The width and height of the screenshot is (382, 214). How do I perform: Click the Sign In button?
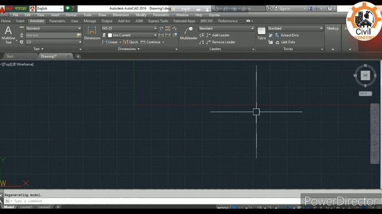coord(282,8)
